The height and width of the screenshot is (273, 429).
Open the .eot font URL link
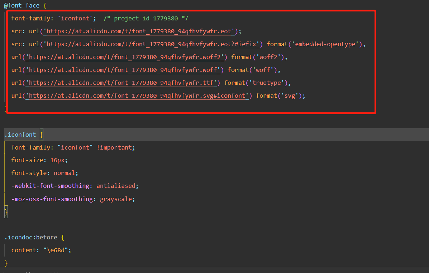[x=139, y=31]
